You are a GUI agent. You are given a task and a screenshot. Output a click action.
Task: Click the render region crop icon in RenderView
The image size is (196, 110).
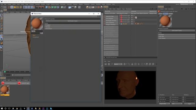129,64
